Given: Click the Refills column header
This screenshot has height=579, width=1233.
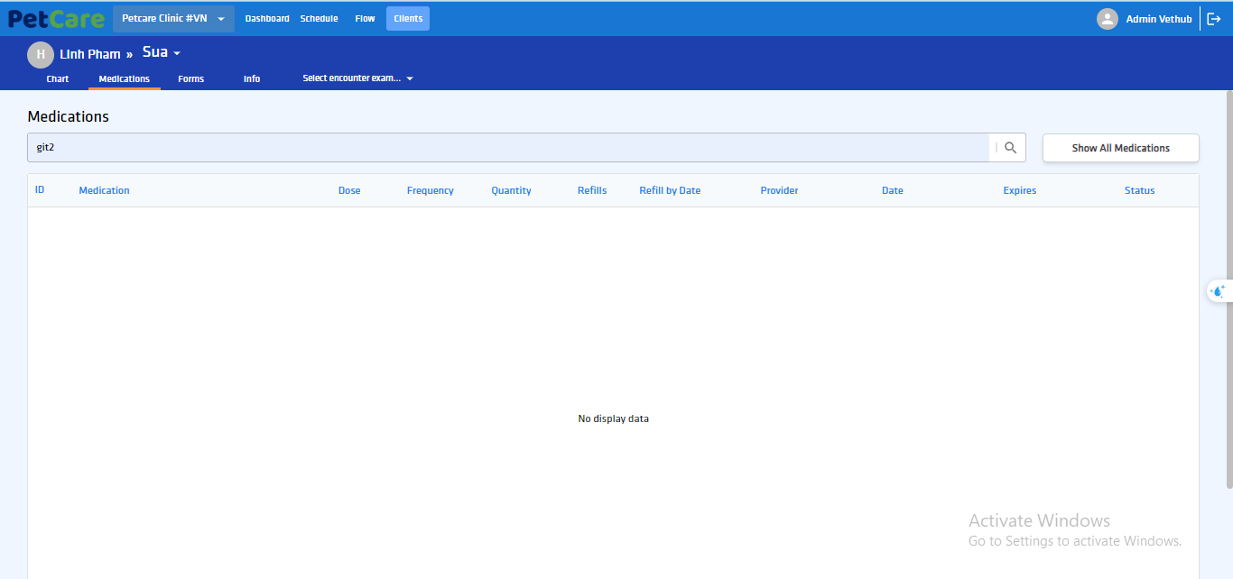Looking at the screenshot, I should 592,190.
